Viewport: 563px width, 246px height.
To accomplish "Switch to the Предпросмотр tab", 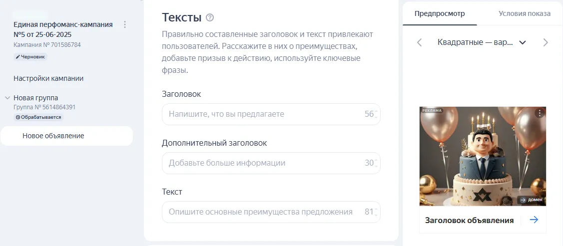I will (x=440, y=13).
